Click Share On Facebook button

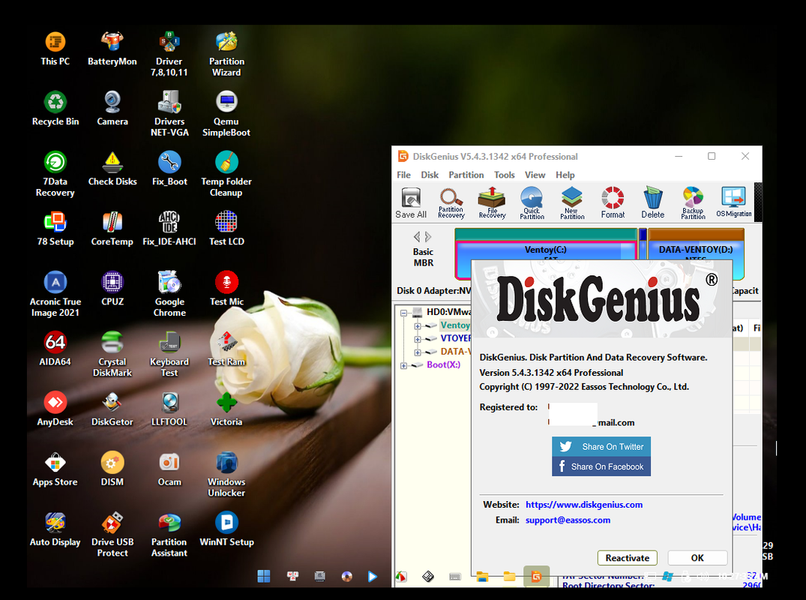601,466
